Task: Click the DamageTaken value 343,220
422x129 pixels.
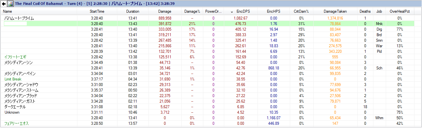Action: point(335,51)
